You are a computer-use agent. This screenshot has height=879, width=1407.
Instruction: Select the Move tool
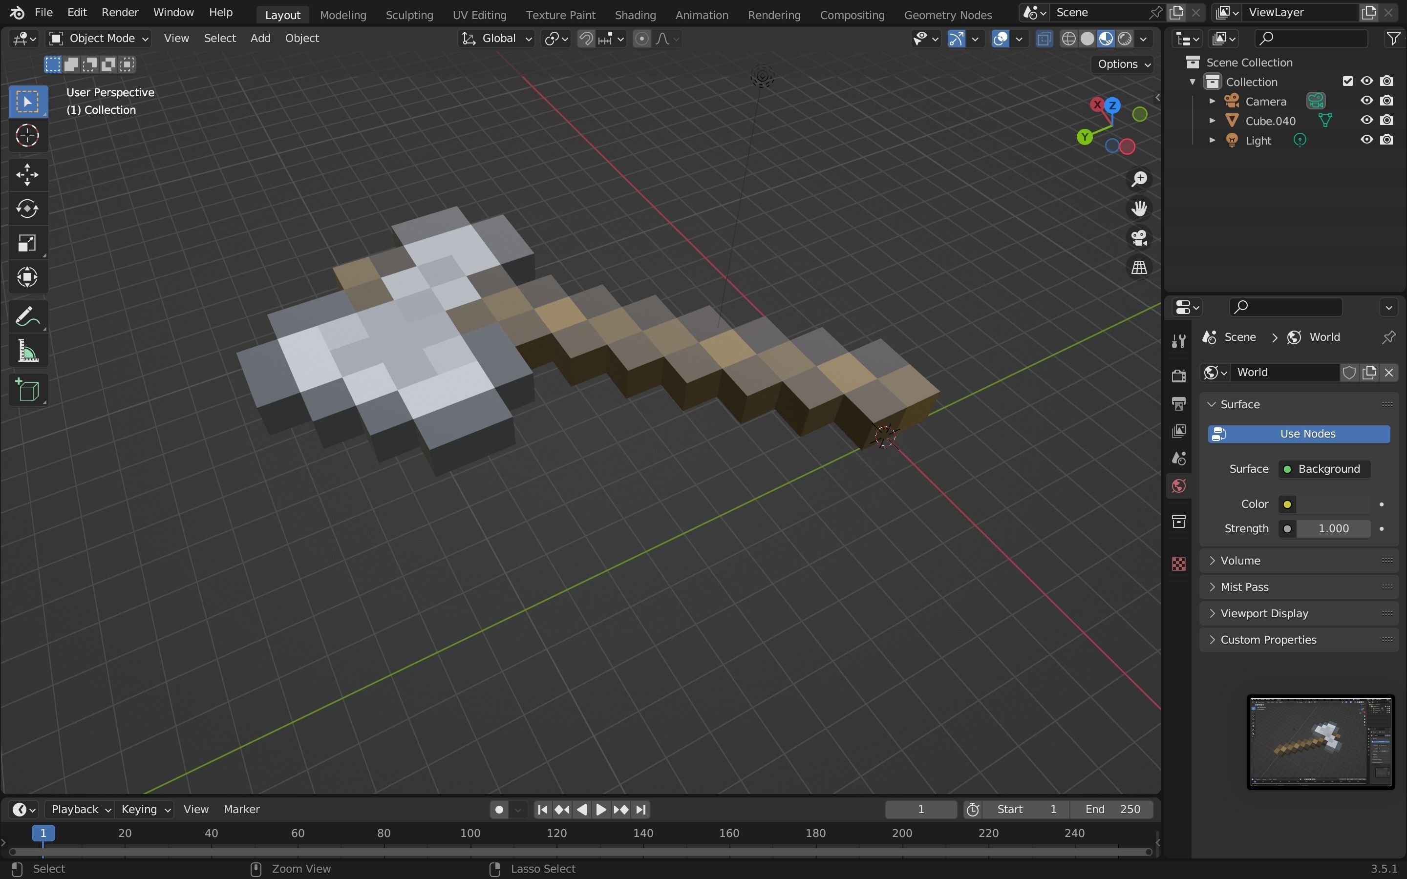pyautogui.click(x=27, y=174)
